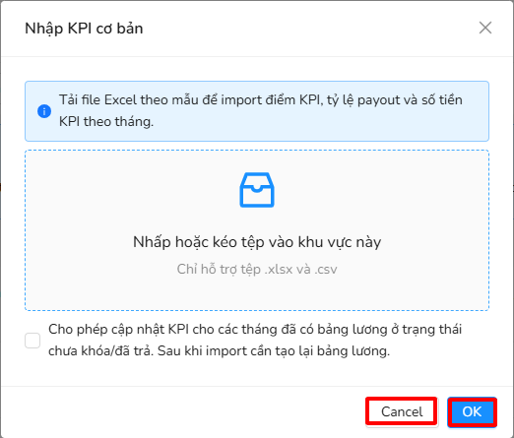Viewport: 514px width, 438px height.
Task: Dismiss the dialog using the X icon
Action: 485,28
